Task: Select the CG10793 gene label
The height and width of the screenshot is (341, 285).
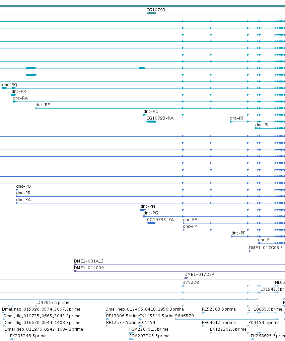Action: click(156, 10)
